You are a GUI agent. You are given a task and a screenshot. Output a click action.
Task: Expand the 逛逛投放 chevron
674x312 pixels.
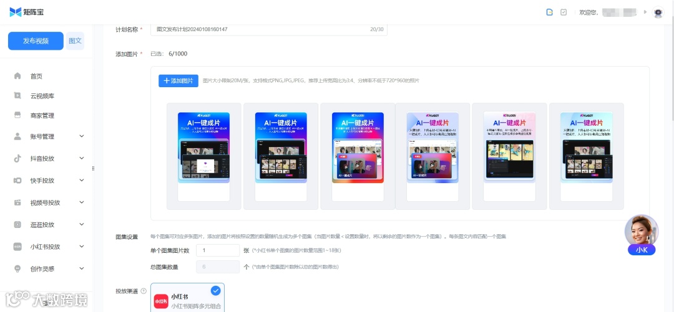[x=82, y=224]
